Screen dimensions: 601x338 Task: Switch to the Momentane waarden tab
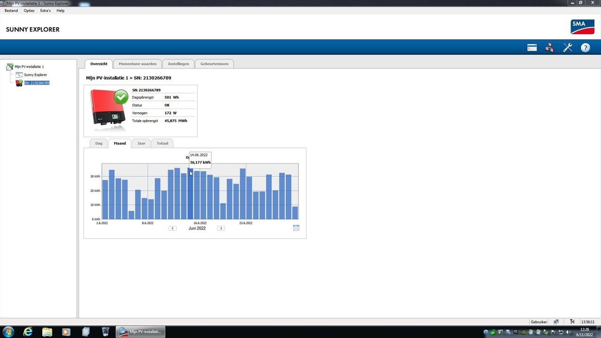coord(137,63)
